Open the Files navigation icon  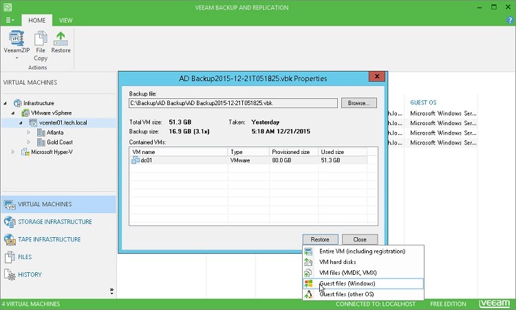click(x=10, y=257)
